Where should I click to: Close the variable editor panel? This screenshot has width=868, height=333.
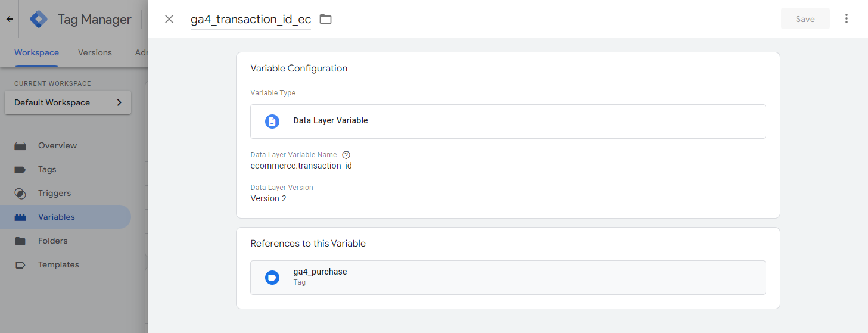[169, 19]
